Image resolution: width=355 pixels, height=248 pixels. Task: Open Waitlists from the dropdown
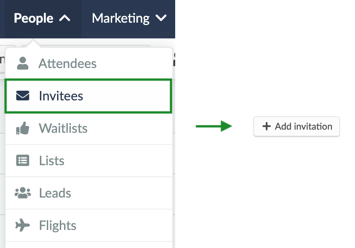89,128
